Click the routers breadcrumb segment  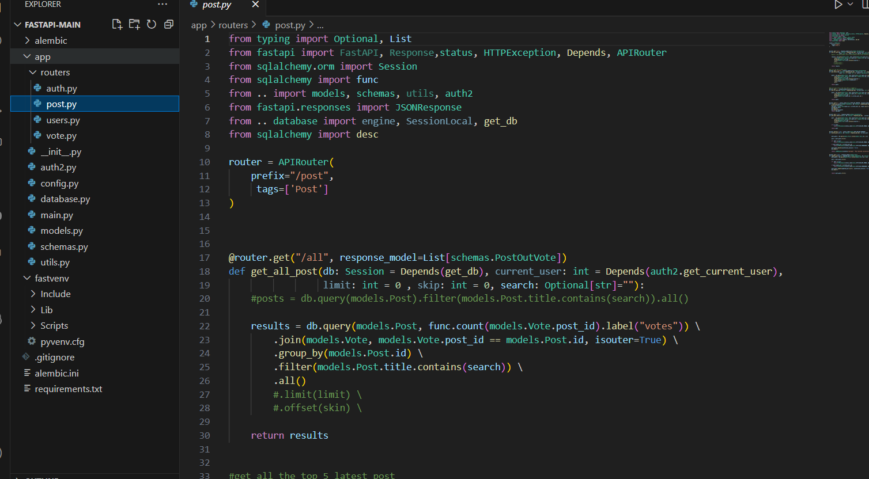[233, 25]
